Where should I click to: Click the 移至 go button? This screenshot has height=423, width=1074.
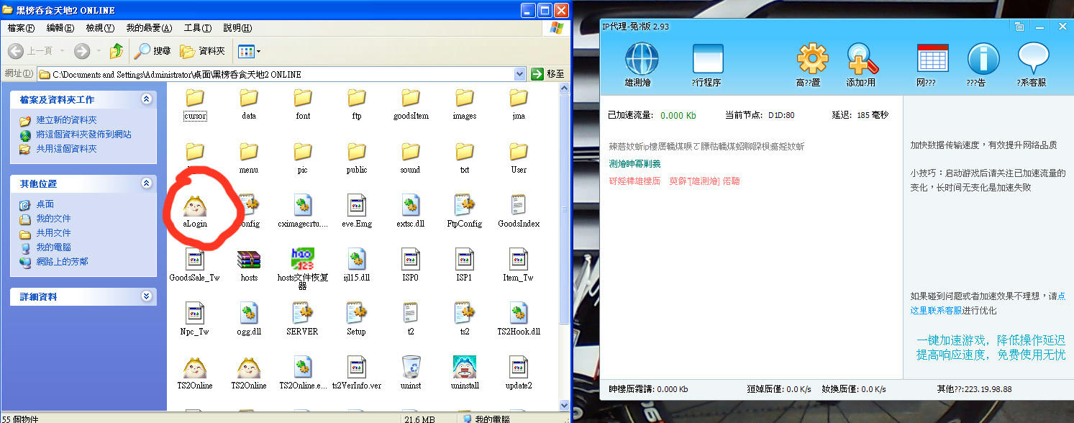coord(547,74)
